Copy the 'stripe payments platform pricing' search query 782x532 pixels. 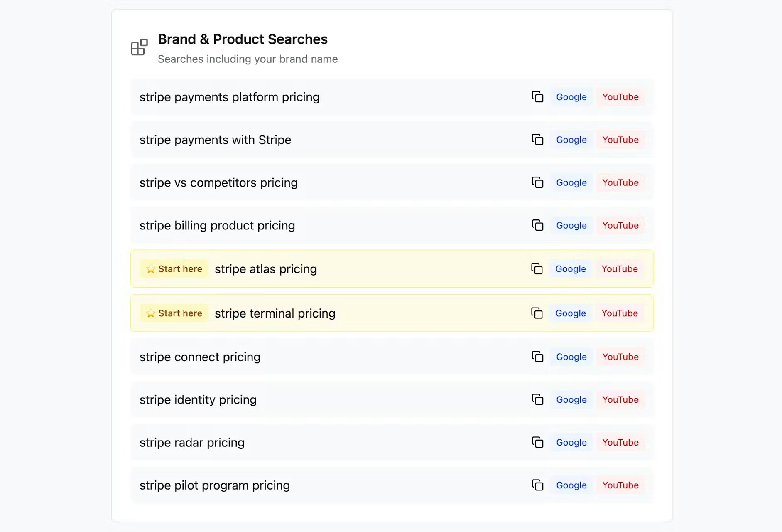tap(538, 97)
